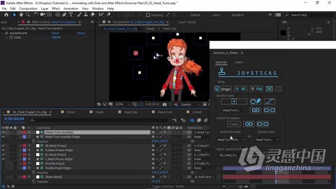Image resolution: width=336 pixels, height=189 pixels.
Task: Click the All setup button
Action: tap(241, 89)
